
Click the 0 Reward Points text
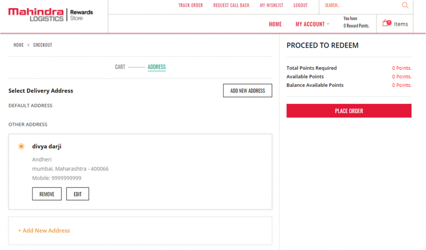pos(356,26)
